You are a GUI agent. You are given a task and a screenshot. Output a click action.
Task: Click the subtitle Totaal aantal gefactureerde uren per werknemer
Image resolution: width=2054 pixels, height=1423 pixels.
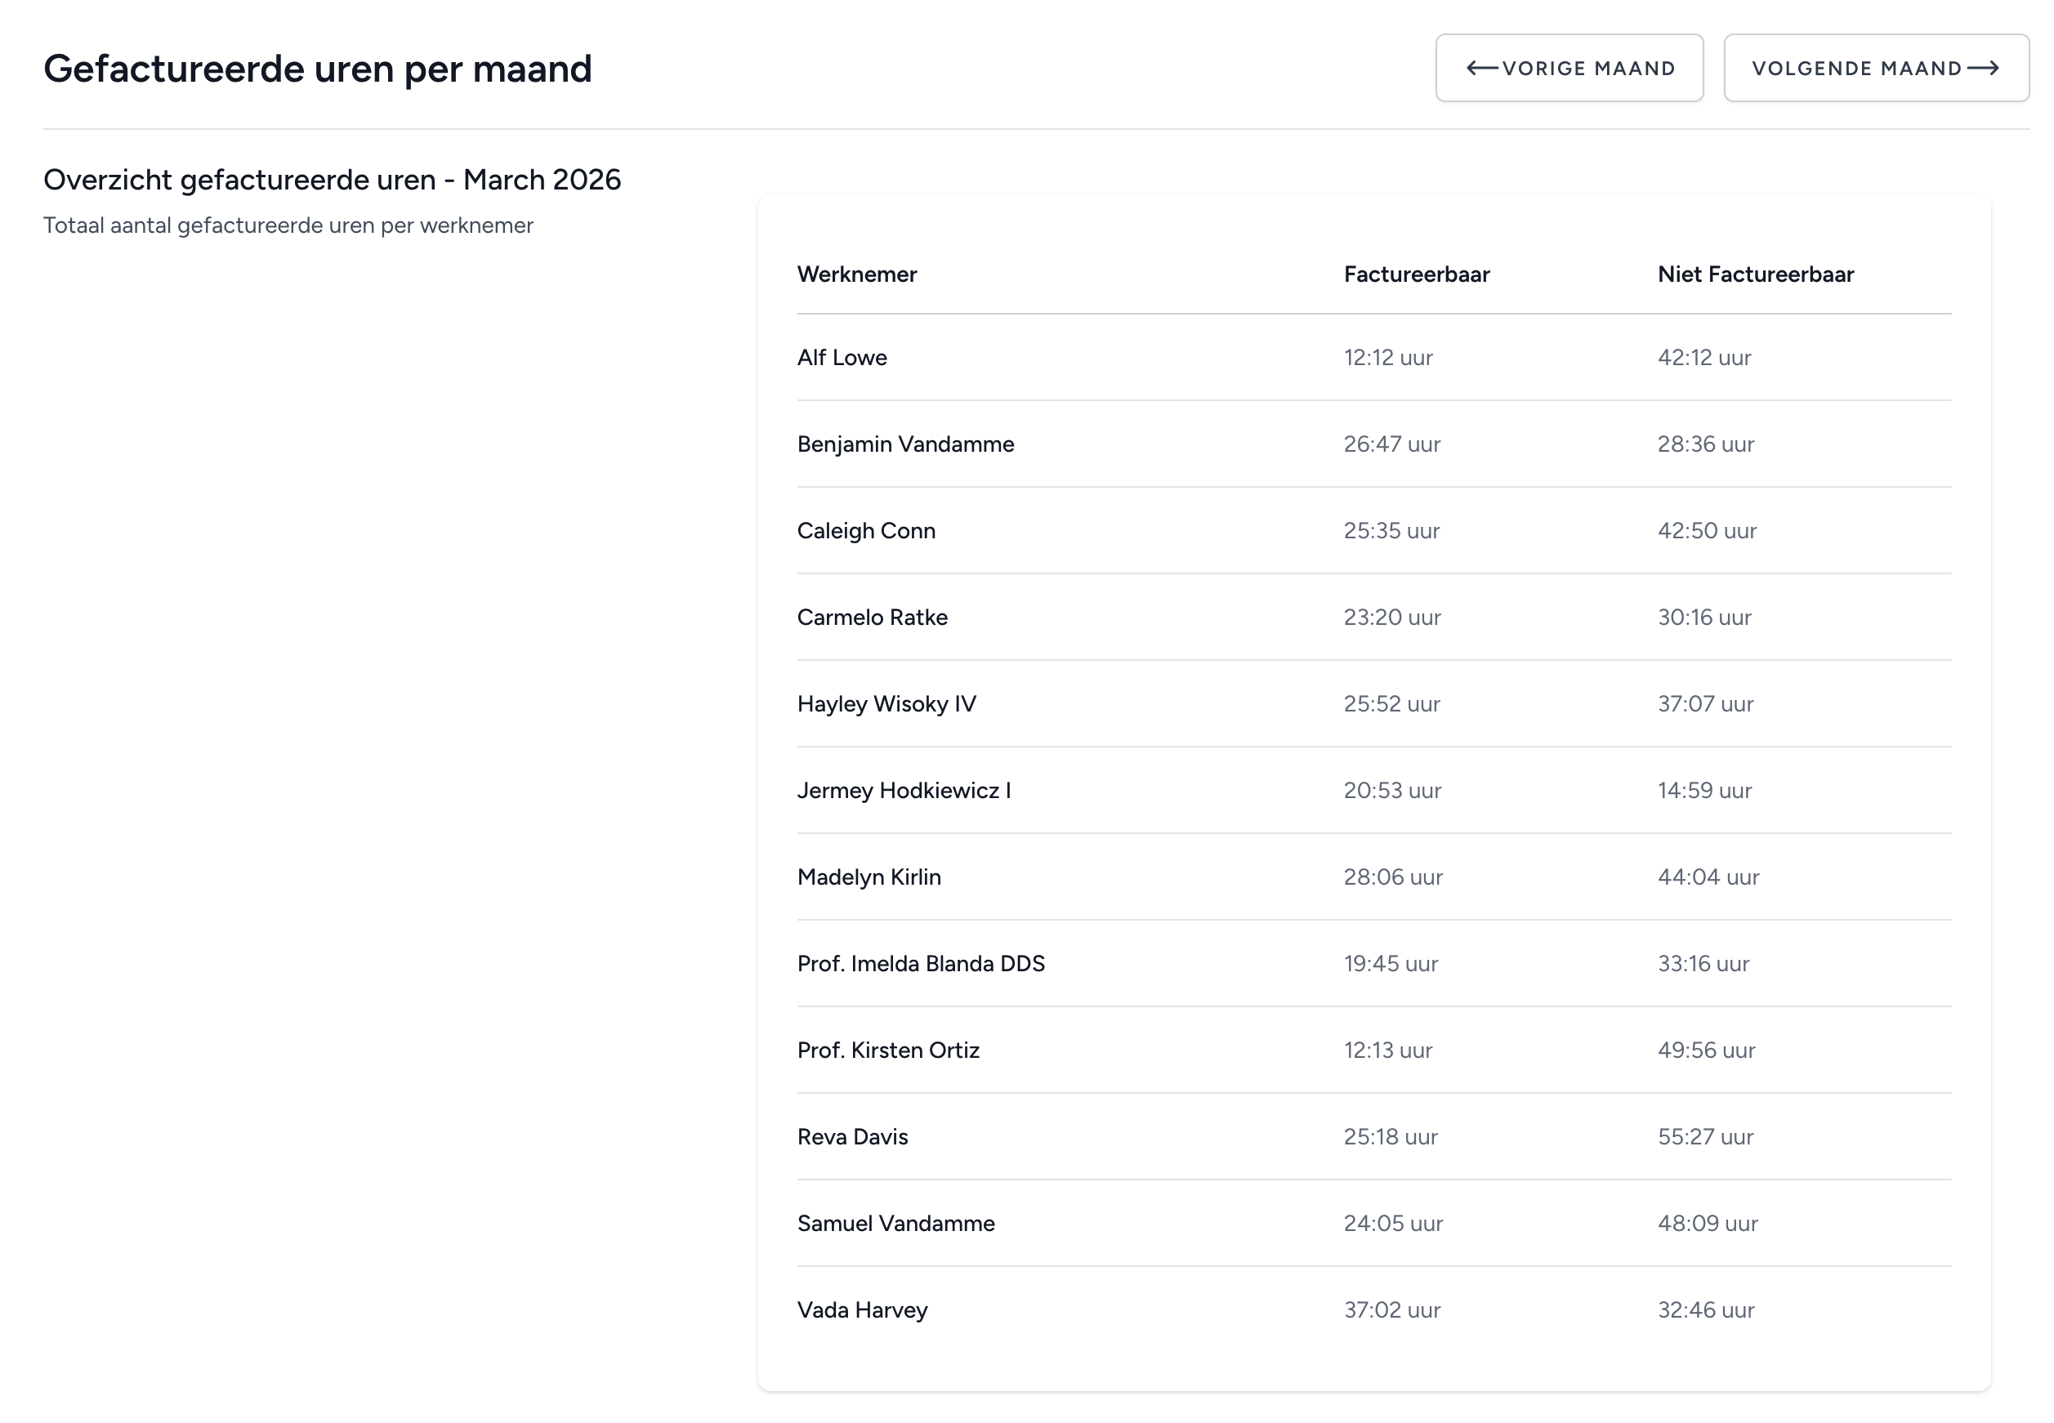point(288,225)
